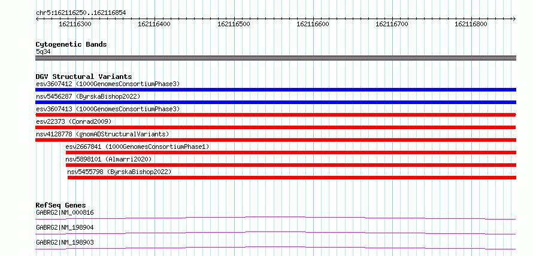Image resolution: width=533 pixels, height=256 pixels.
Task: Click ruler position 162116300
Action: tap(75, 24)
